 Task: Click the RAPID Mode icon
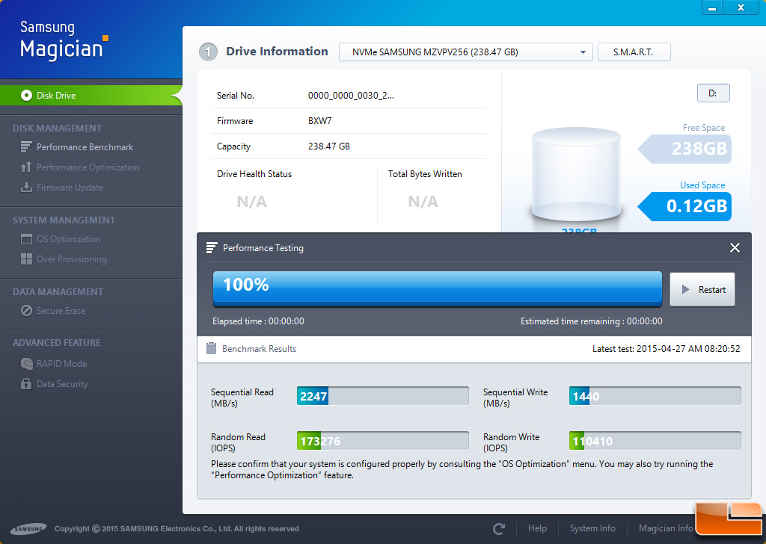[26, 364]
